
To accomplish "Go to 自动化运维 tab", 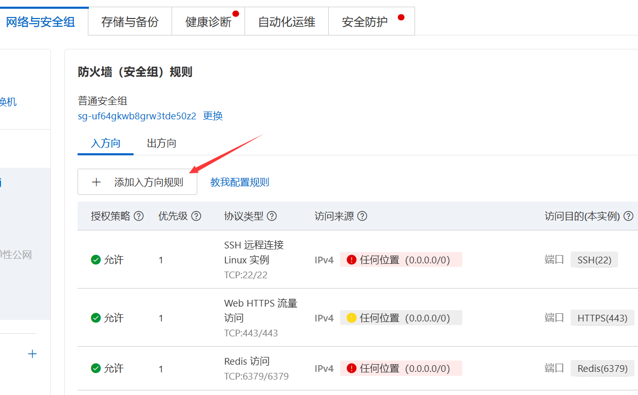I will 287,22.
